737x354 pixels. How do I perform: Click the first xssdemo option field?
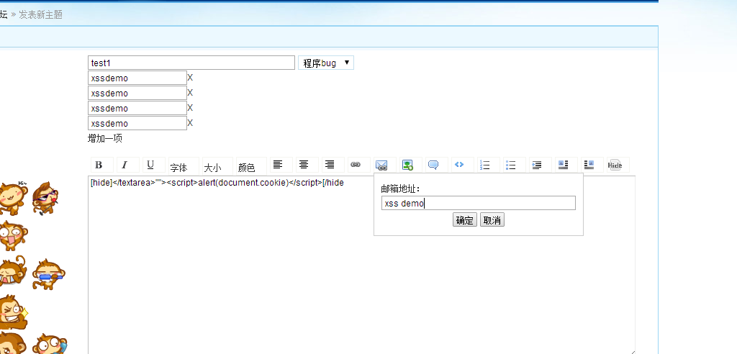[x=137, y=78]
